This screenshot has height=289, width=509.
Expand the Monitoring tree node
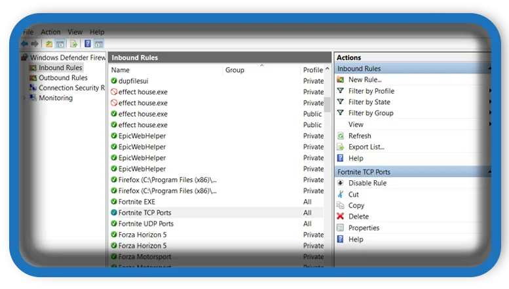(x=24, y=98)
